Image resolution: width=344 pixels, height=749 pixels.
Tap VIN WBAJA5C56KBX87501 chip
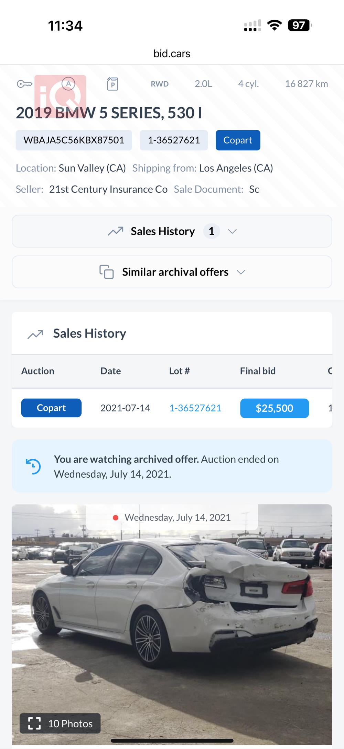click(74, 140)
